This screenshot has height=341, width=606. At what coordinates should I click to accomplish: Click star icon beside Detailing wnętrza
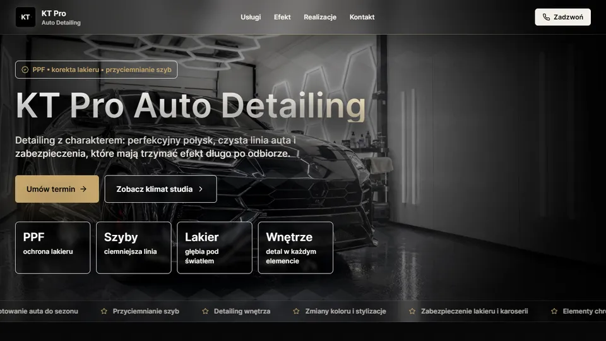click(205, 311)
